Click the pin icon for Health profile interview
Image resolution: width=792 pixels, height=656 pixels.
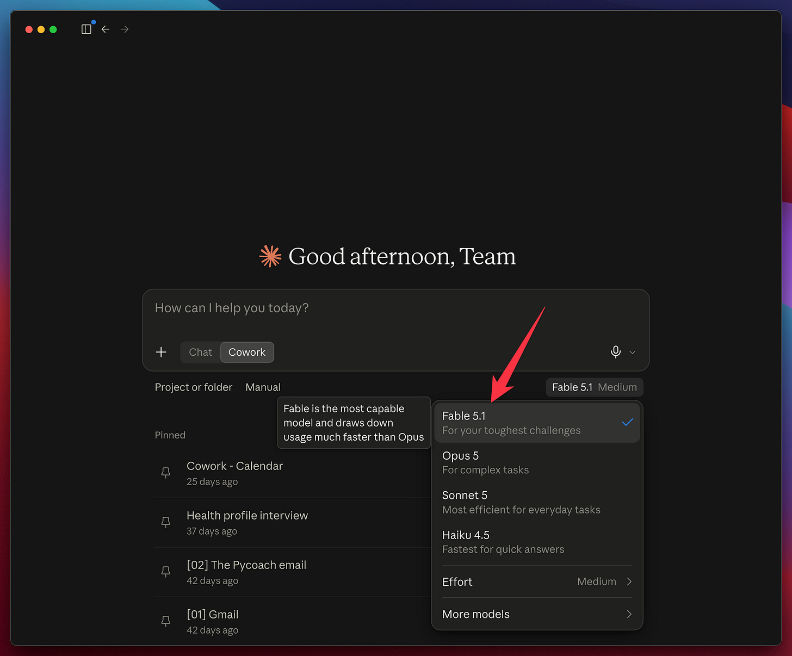pos(166,522)
